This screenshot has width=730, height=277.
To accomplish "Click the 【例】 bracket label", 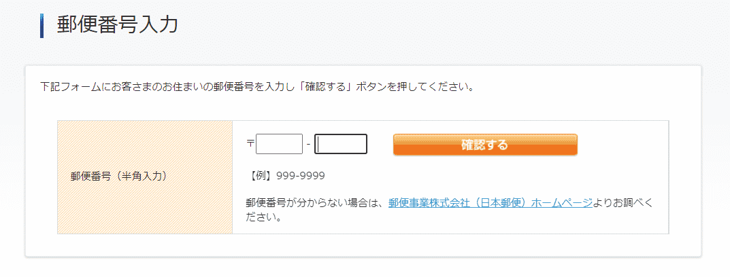I will [261, 176].
